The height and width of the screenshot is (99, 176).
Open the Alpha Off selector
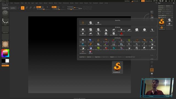tap(5, 29)
